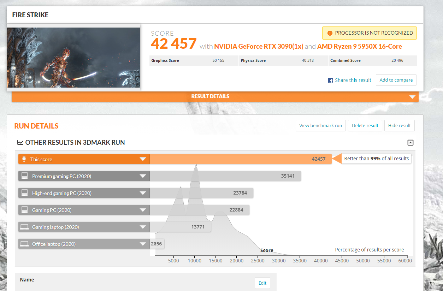Click the Gaming PC (2020) monitor icon
Viewport: 443px width, 291px height.
coord(25,210)
